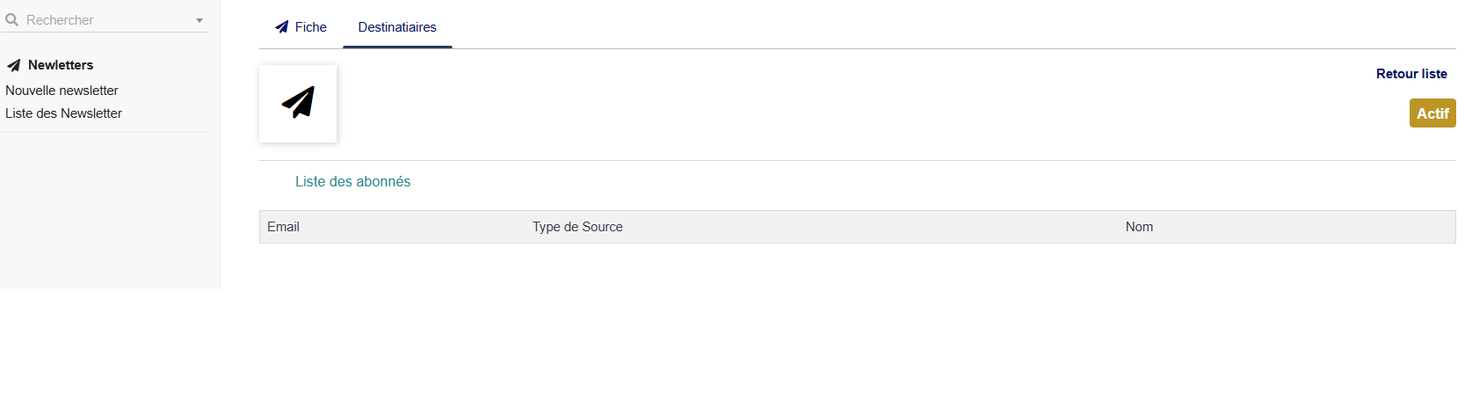Image resolution: width=1465 pixels, height=408 pixels.
Task: Create a Nouvelle newsletter
Action: coord(62,91)
